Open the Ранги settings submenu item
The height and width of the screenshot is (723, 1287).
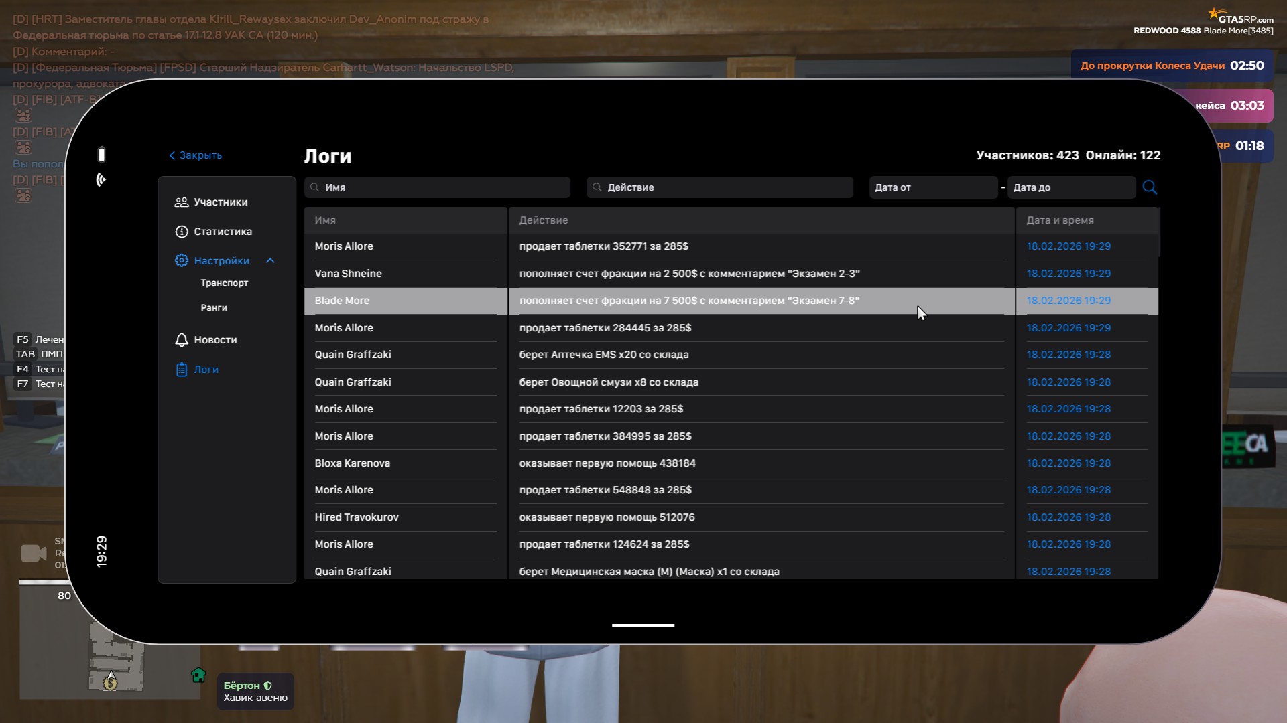coord(214,308)
